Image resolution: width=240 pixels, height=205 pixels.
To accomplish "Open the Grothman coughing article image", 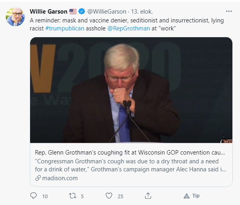I will [131, 90].
